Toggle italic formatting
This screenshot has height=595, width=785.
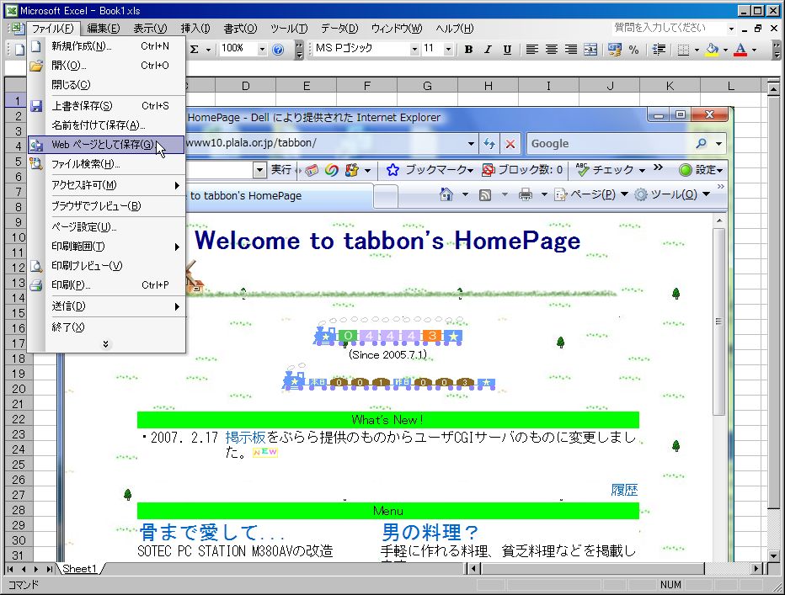(x=488, y=49)
